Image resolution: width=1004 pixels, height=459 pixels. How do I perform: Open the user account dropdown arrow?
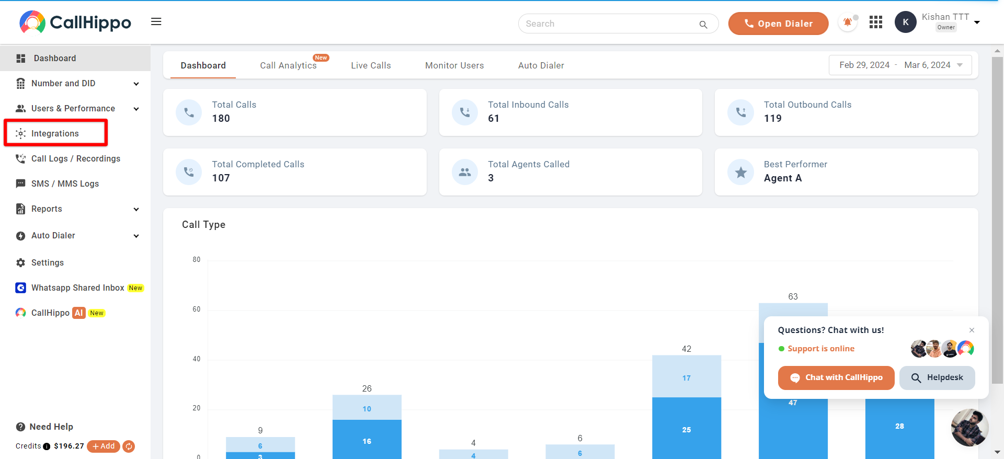click(x=977, y=22)
